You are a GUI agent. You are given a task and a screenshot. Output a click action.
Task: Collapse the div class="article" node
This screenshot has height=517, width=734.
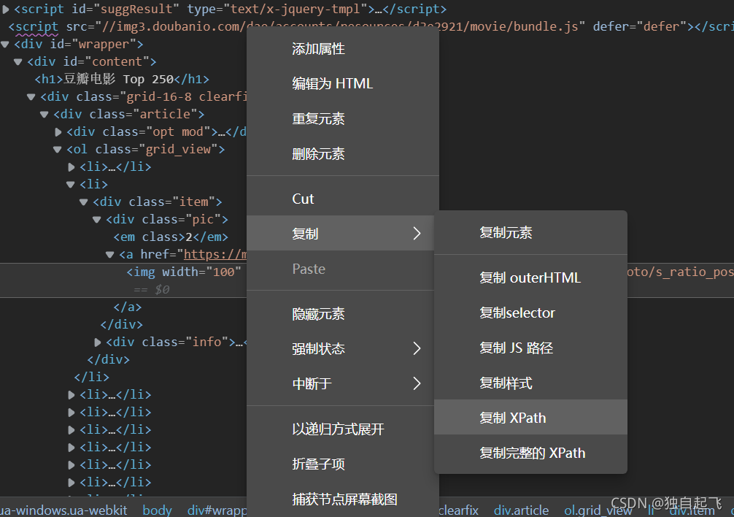[x=45, y=114]
